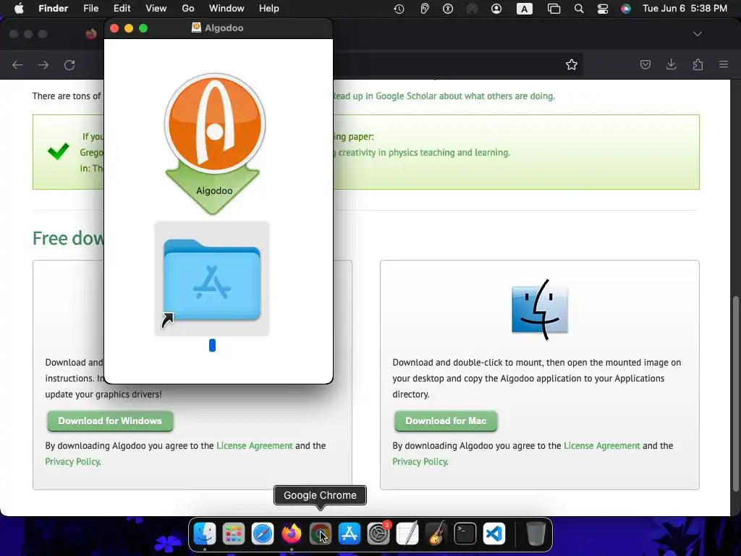
Task: Open Pocket save button in Firefox toolbar
Action: [x=645, y=64]
